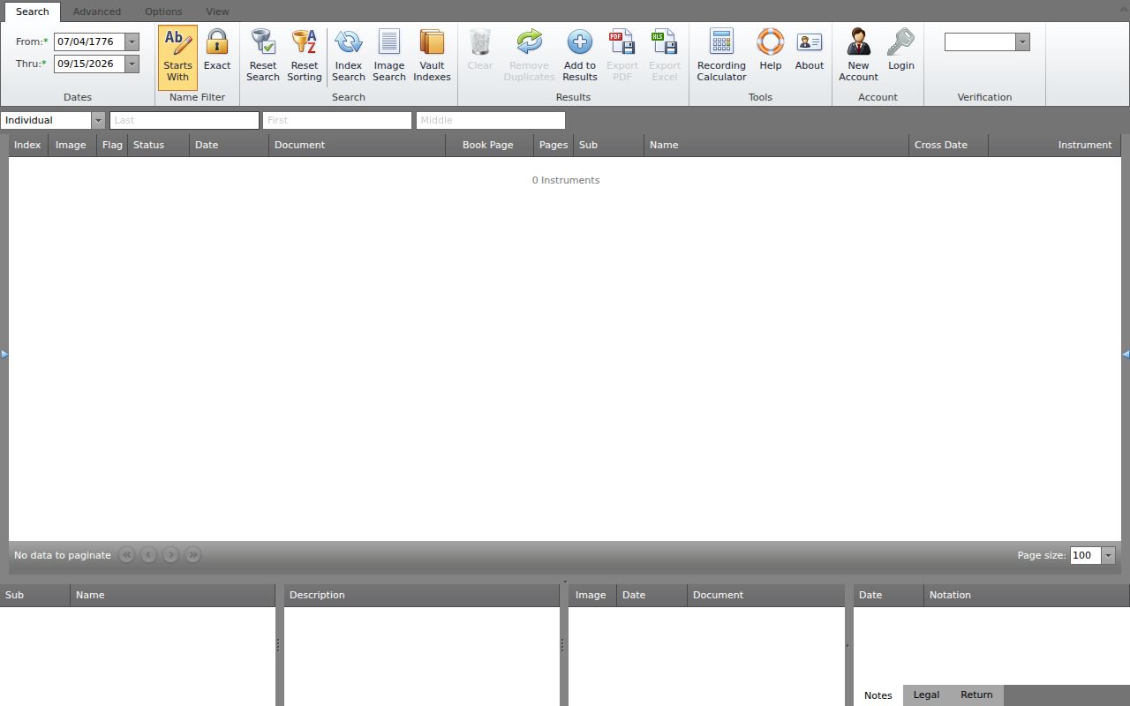The image size is (1130, 706).
Task: Expand the Verification dropdown
Action: point(1022,41)
